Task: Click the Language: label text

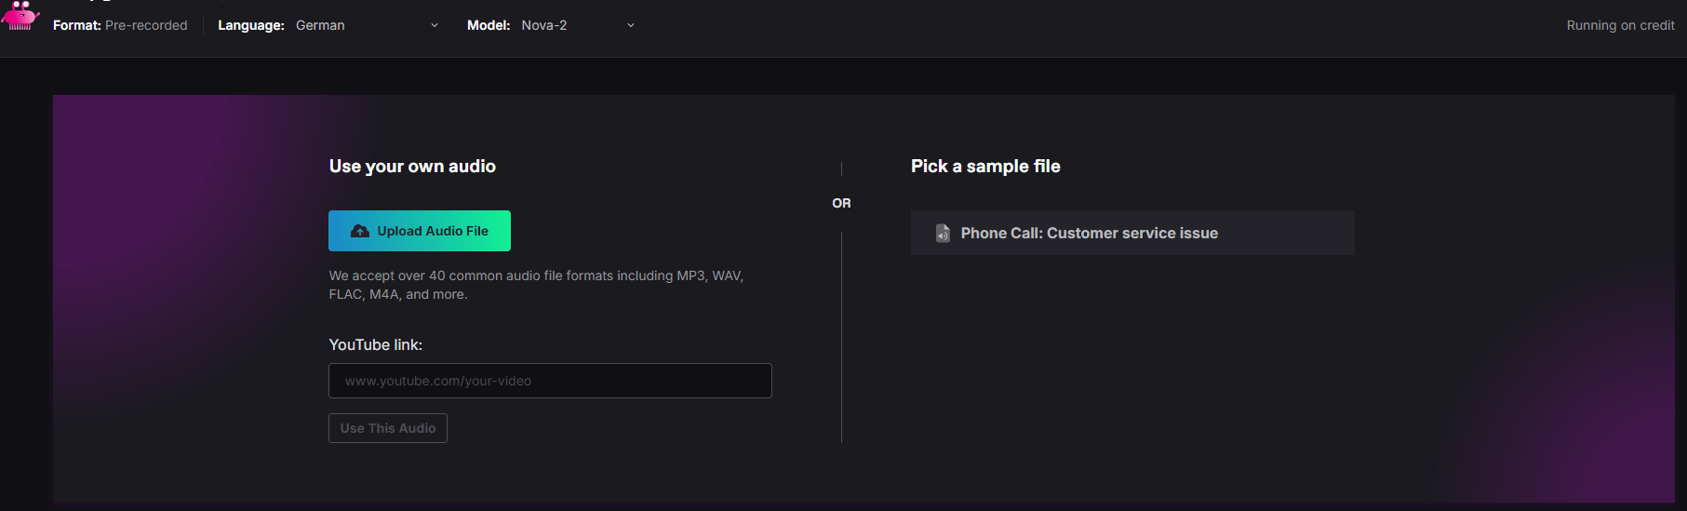Action: tap(251, 25)
